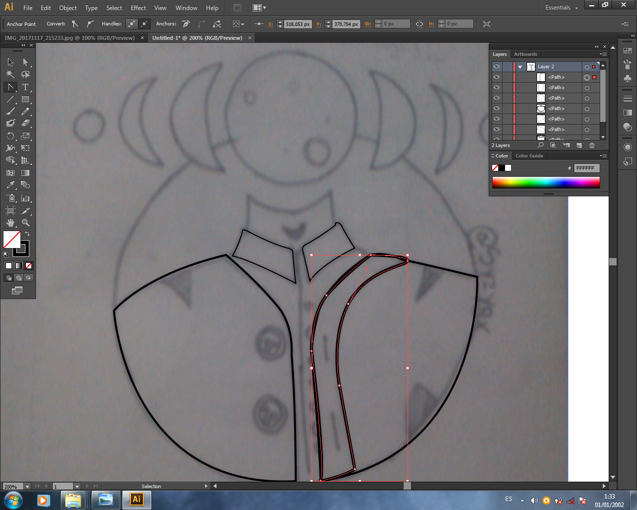This screenshot has width=637, height=510.
Task: Select the Pencil tool
Action: 25,111
